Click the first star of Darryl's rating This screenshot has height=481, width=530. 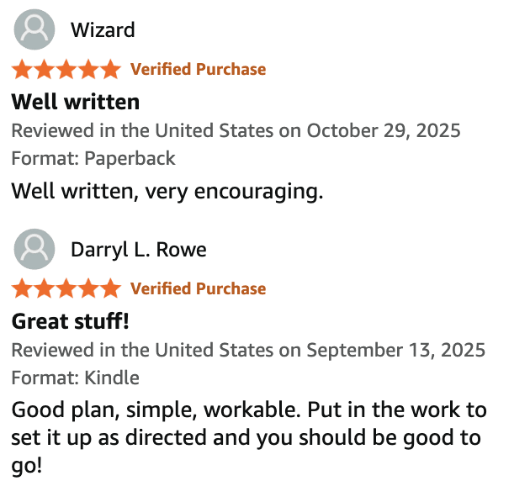pyautogui.click(x=22, y=288)
